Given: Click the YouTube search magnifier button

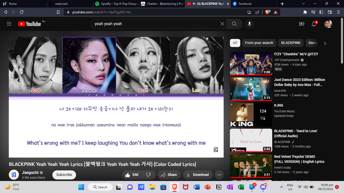Looking at the screenshot, I should [x=234, y=24].
